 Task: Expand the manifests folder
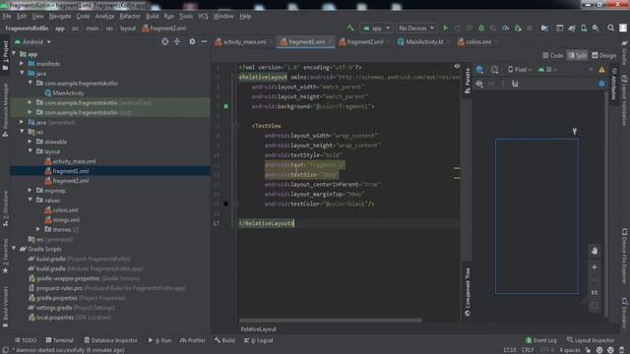tap(22, 63)
